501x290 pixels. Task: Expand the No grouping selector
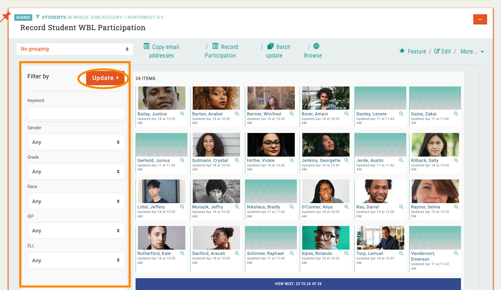75,49
